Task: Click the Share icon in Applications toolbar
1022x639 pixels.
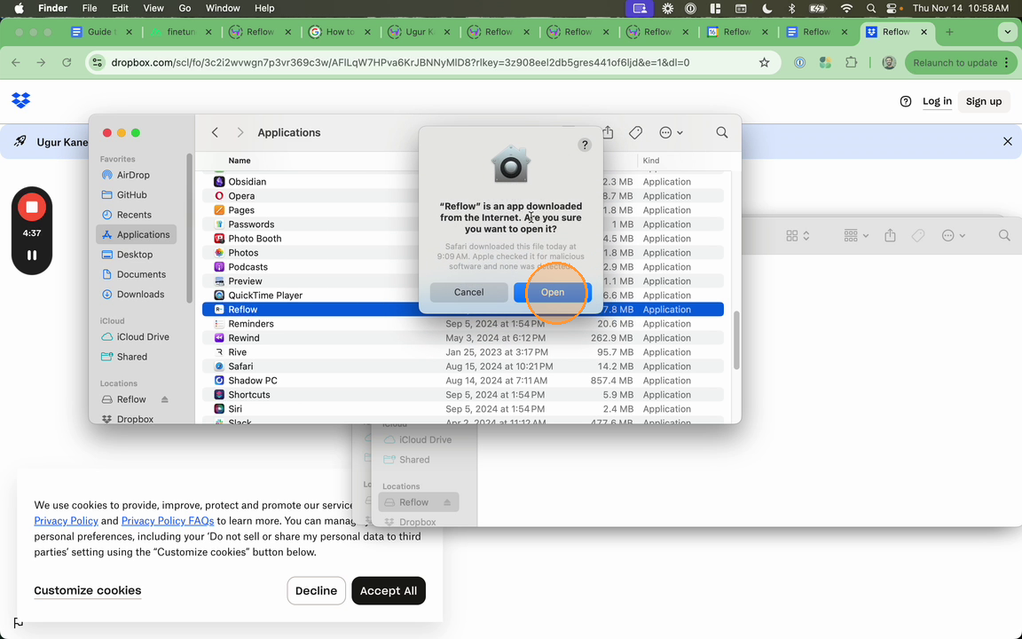Action: (608, 132)
